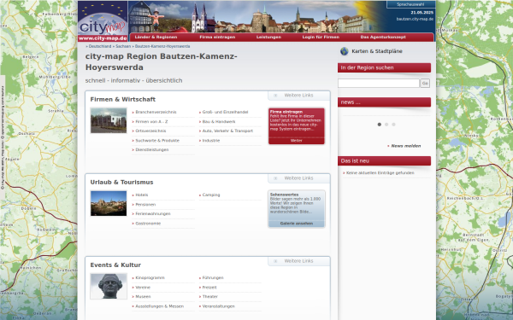Viewport: 513px width, 320px height.
Task: Select the second news carousel dot
Action: click(386, 125)
